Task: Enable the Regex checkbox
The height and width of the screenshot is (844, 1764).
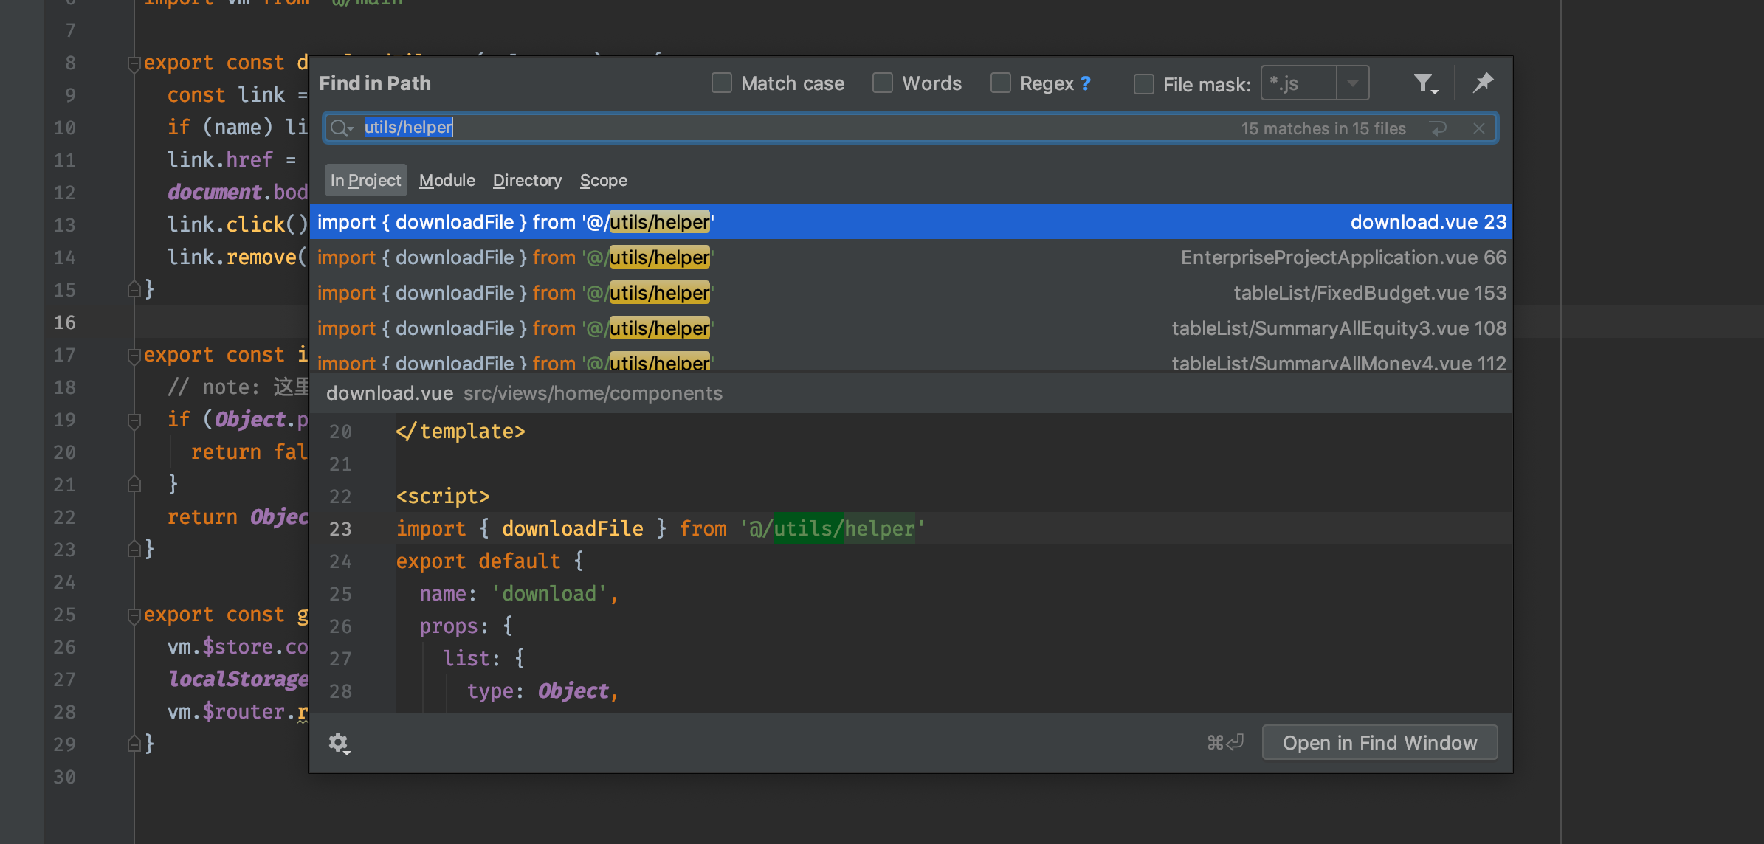Action: (1001, 83)
